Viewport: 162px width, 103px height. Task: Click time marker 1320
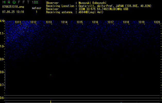(x=157, y=22)
